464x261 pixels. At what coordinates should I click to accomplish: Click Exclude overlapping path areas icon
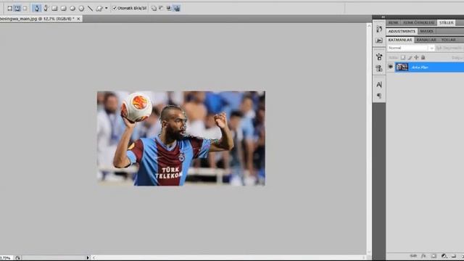click(177, 8)
